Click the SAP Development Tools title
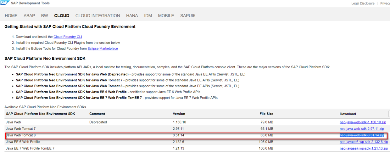 point(30,3)
